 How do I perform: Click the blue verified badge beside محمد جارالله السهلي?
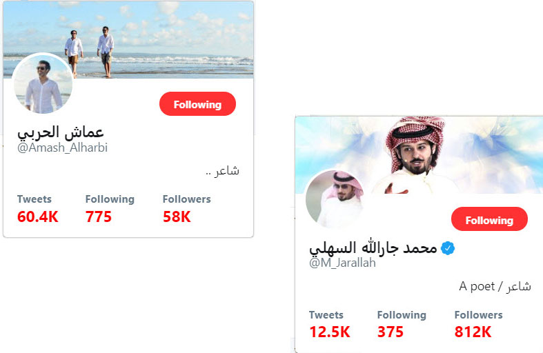pyautogui.click(x=448, y=248)
